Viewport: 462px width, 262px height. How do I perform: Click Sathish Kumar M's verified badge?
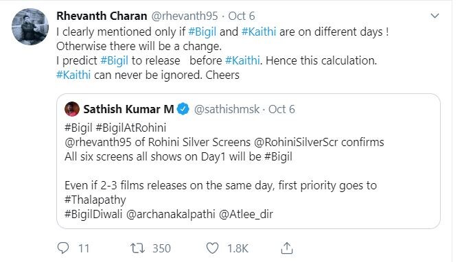pos(183,109)
